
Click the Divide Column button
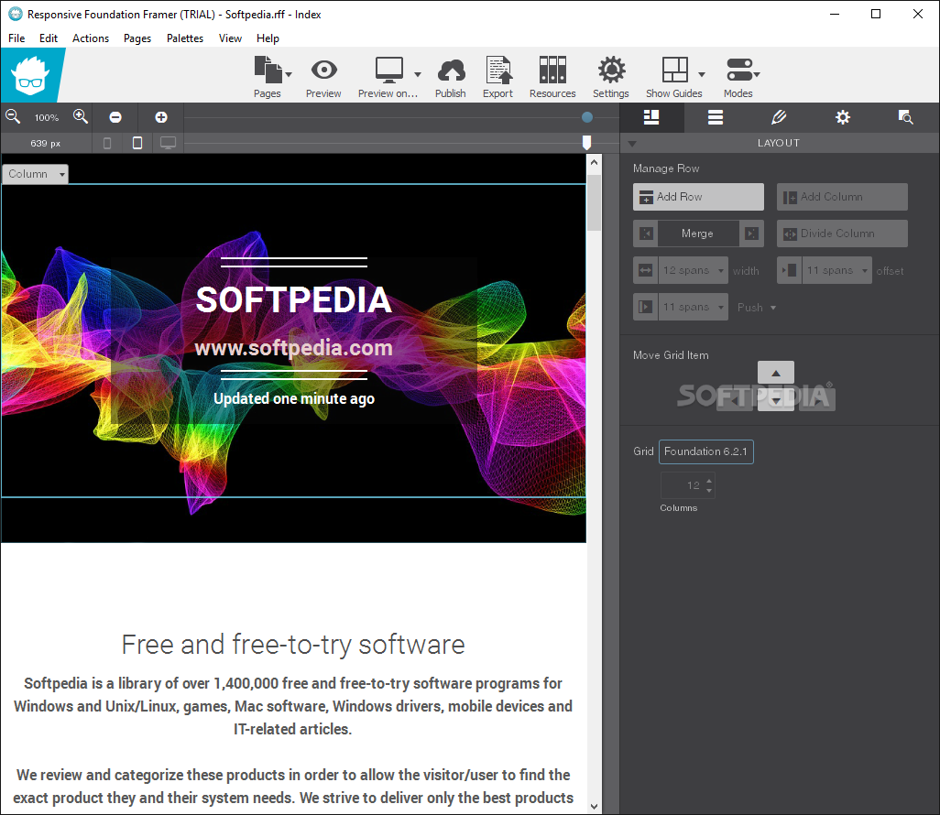click(x=842, y=234)
